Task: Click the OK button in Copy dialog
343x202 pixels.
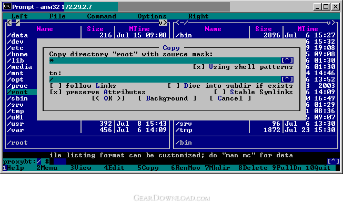Action: pyautogui.click(x=108, y=98)
